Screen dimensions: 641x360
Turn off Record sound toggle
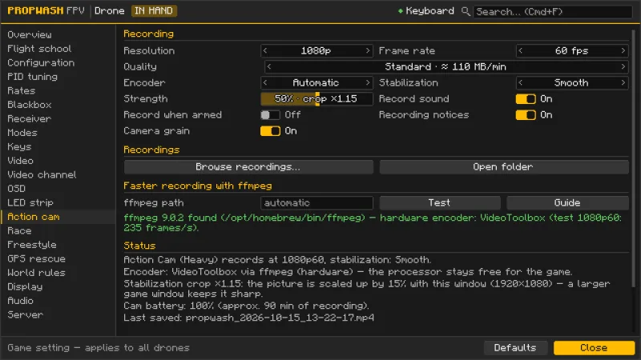pos(526,98)
